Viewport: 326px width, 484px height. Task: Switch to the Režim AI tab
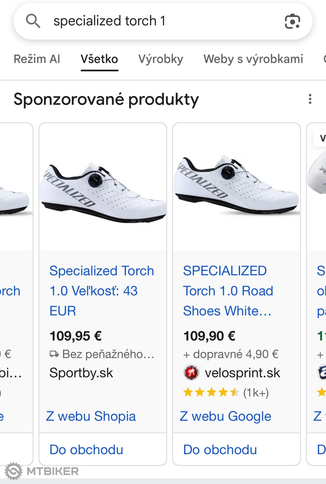(x=37, y=59)
